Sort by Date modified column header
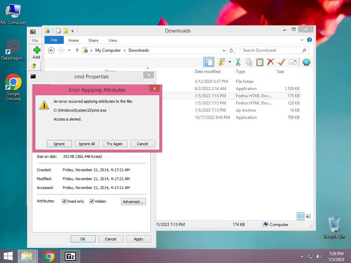This screenshot has height=263, width=351. point(213,72)
